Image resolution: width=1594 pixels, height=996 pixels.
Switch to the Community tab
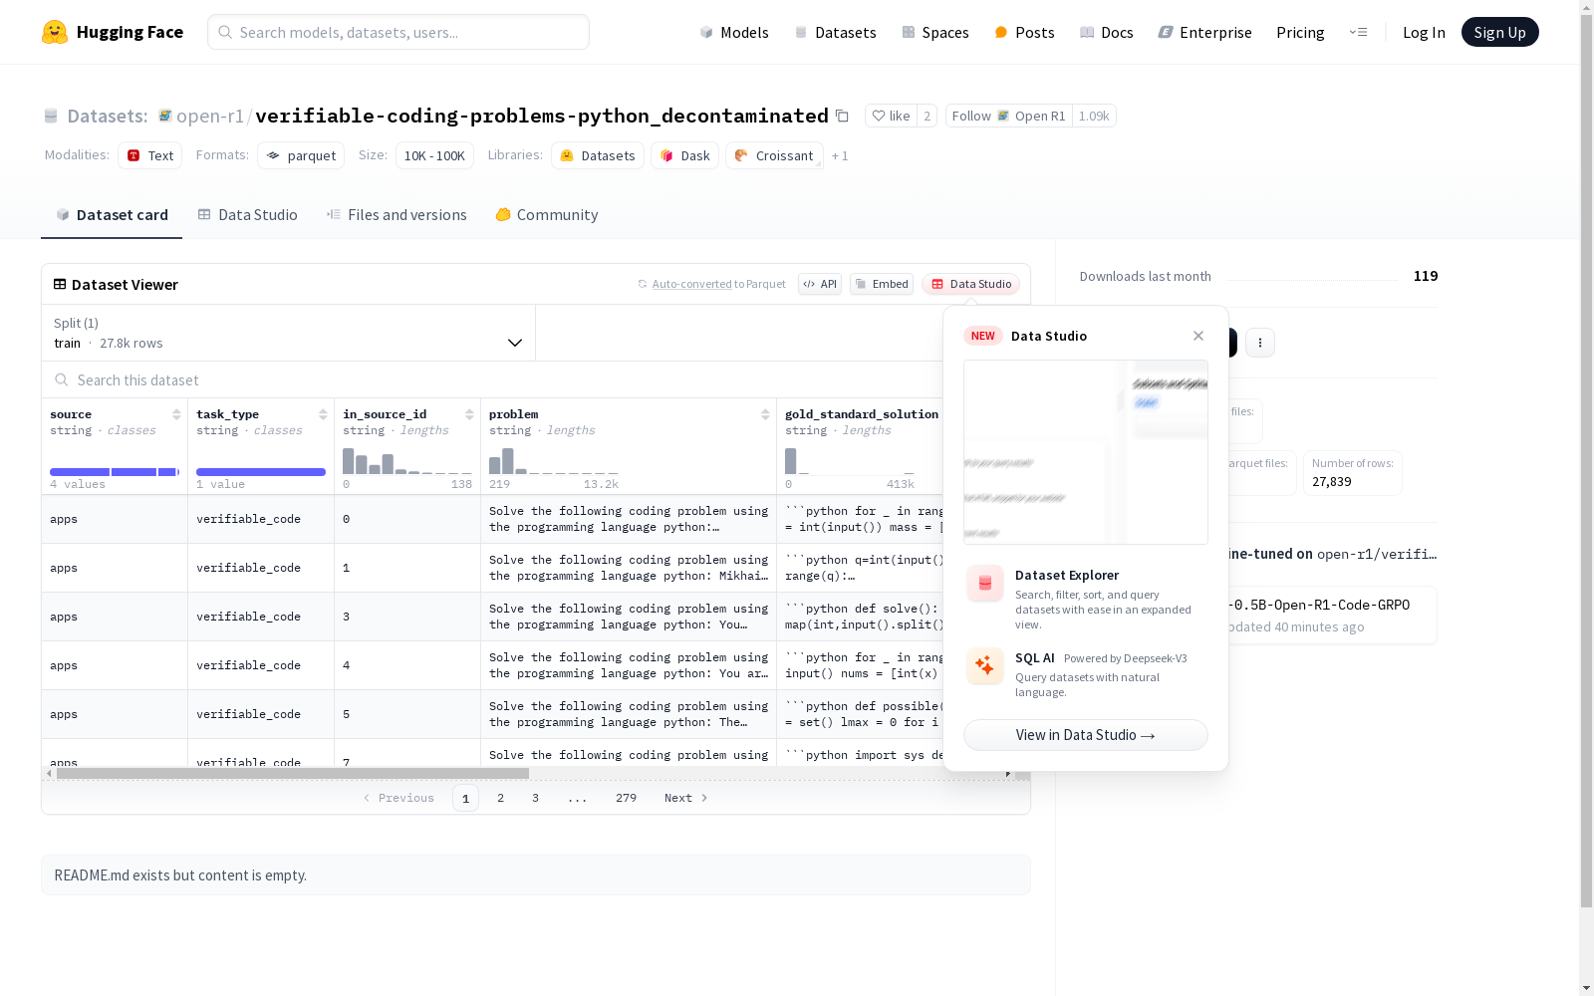547,215
